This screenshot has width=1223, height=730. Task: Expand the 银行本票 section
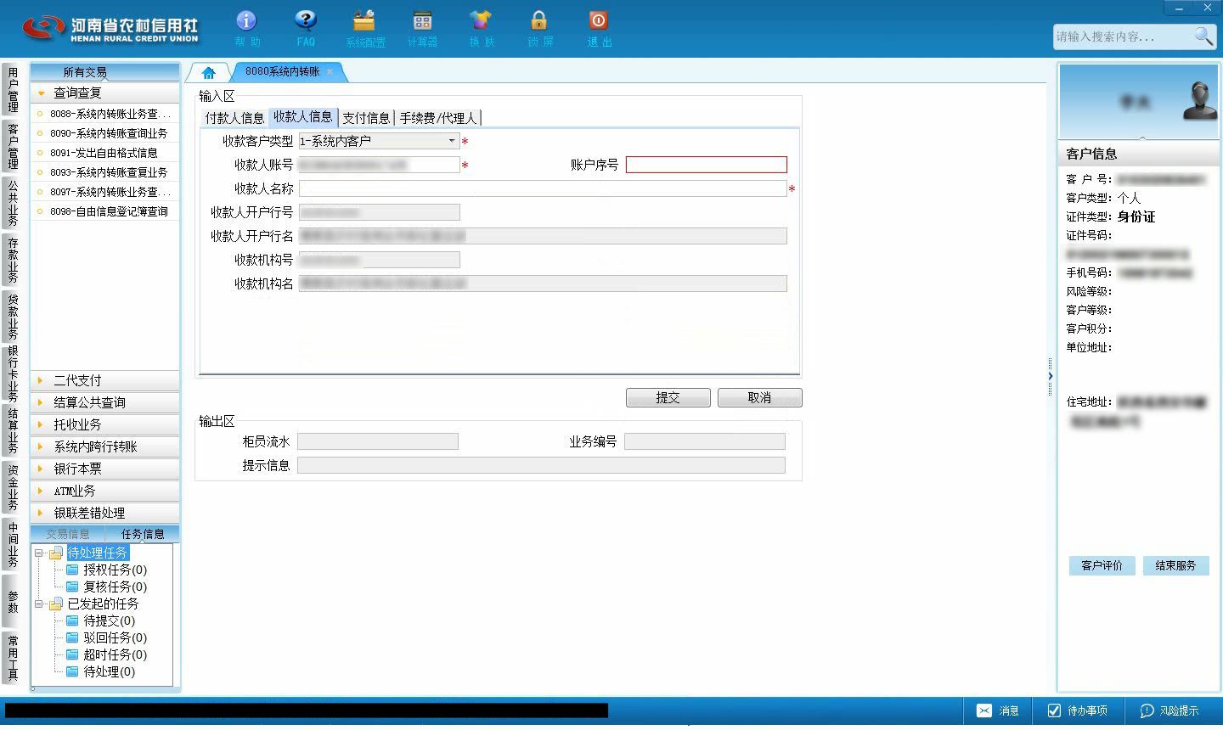click(105, 469)
